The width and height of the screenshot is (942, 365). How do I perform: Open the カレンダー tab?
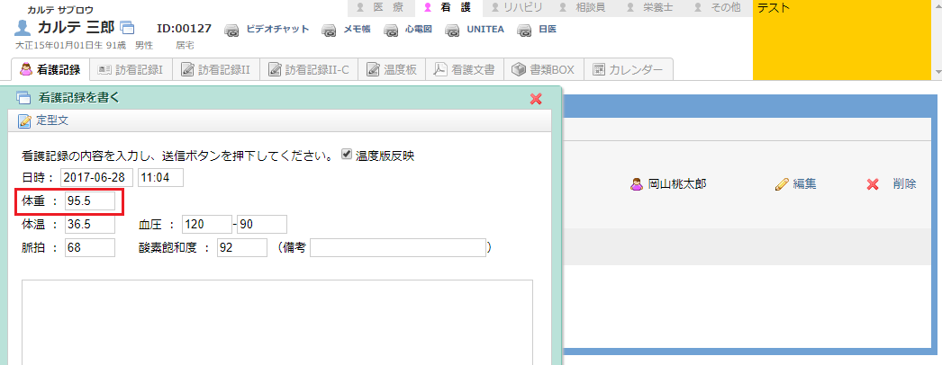pos(629,69)
